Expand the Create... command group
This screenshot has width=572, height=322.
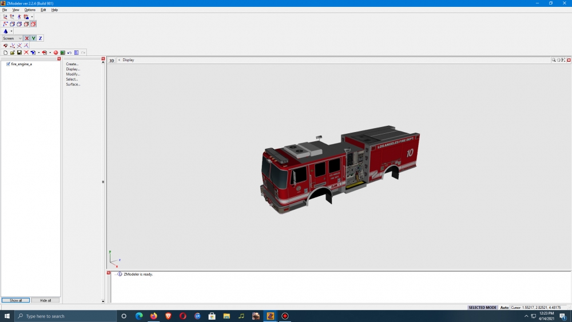click(72, 64)
